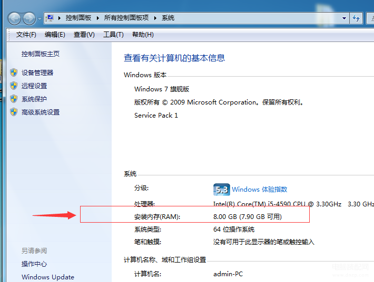
Task: Open Windows Update link in sidebar
Action: (x=48, y=277)
